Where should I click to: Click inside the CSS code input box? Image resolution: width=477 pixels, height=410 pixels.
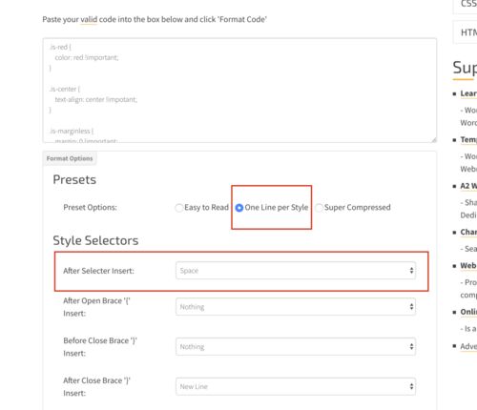(239, 91)
